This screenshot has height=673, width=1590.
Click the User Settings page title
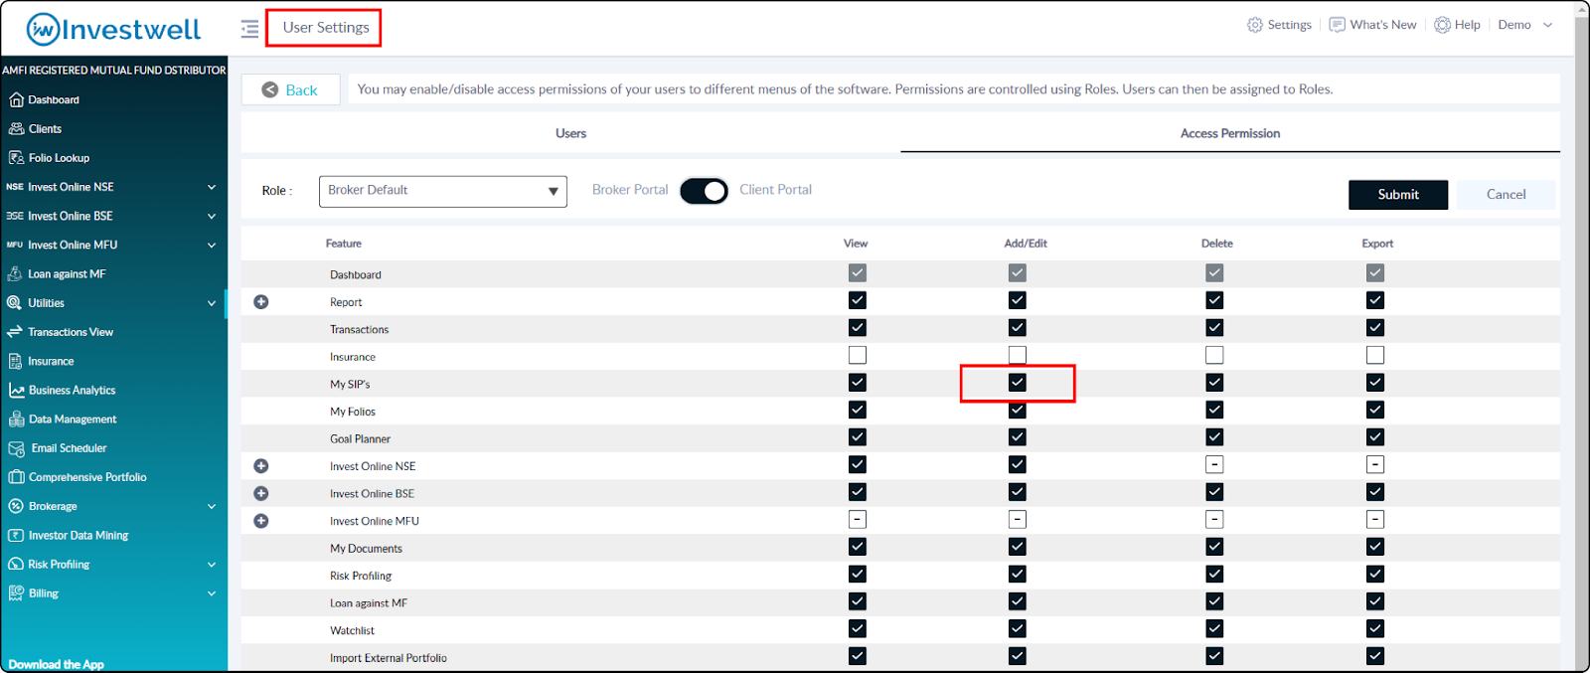(326, 28)
